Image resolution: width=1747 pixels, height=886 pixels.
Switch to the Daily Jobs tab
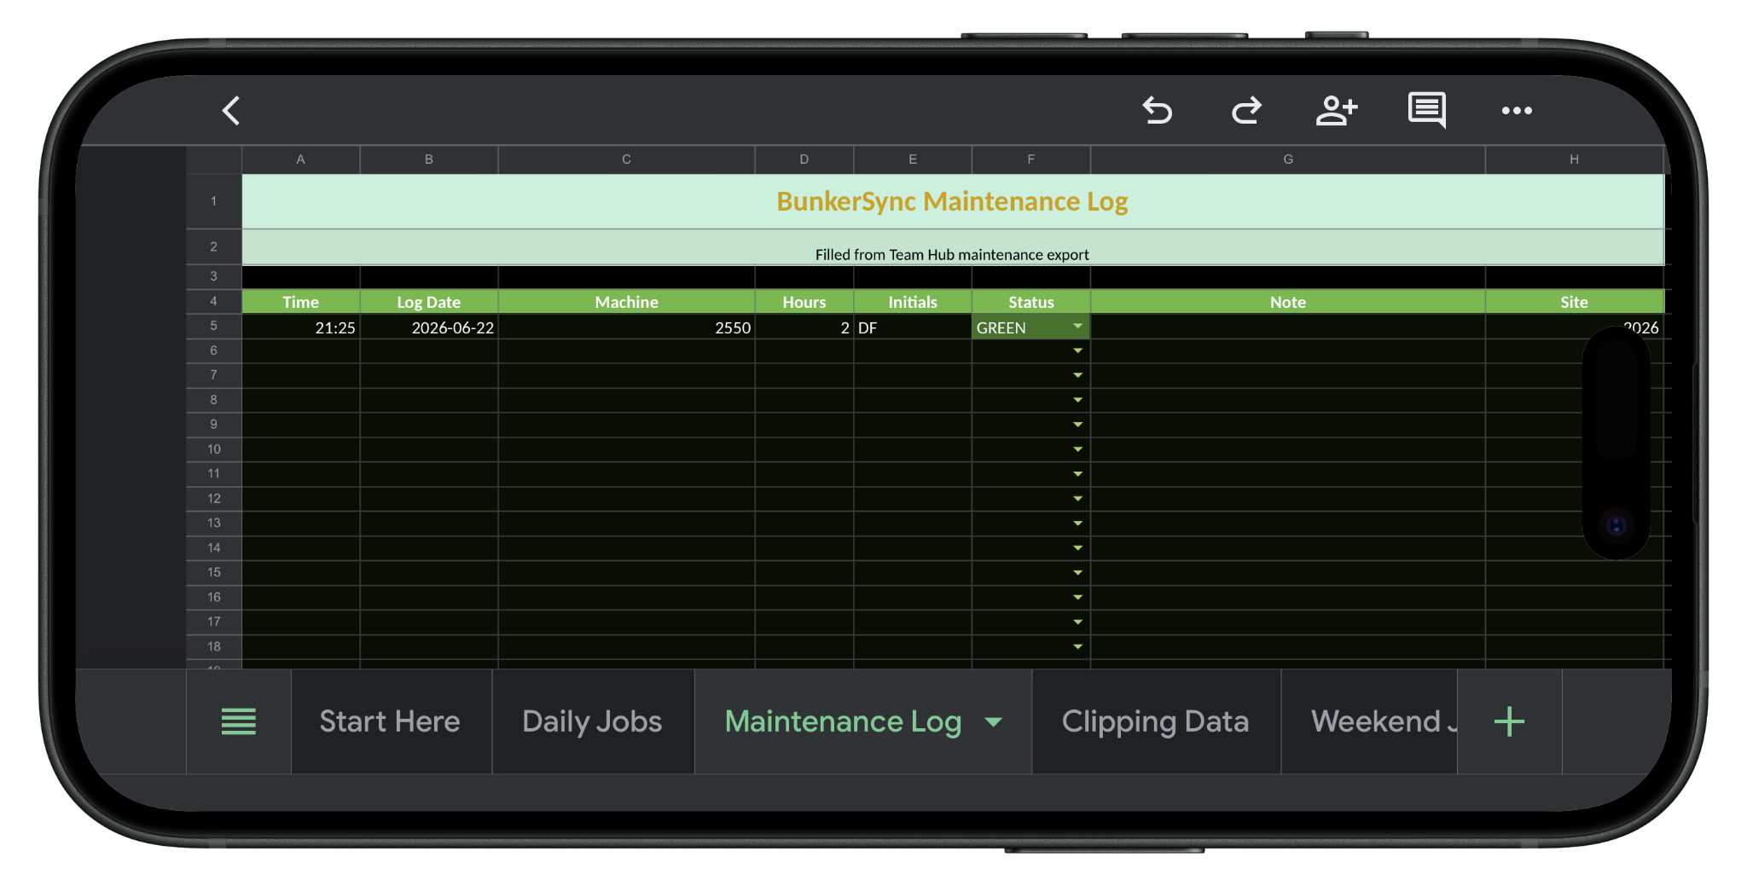click(593, 721)
